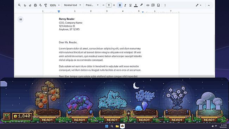Click the tomato tree plant
The height and width of the screenshot is (129, 229).
[x=47, y=95]
